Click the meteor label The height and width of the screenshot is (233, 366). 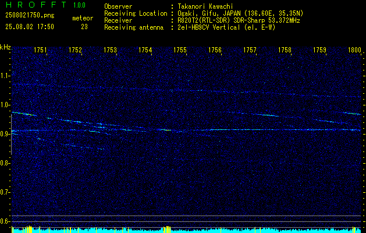(x=83, y=18)
